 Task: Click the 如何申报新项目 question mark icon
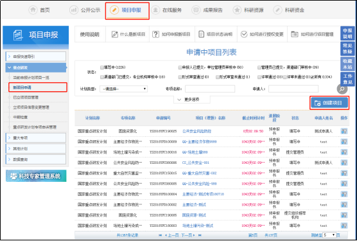coord(155,35)
